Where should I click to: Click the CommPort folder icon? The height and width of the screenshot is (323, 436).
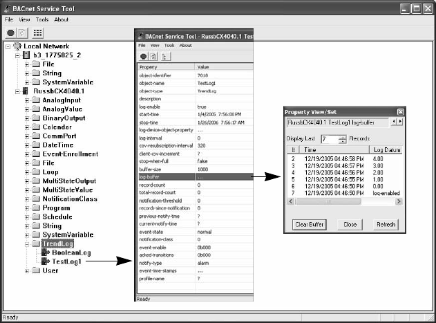tap(36, 136)
